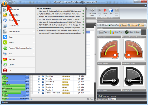This screenshot has width=148, height=105.
Task: Click the Movies with Covers gauge
Action: tap(134, 76)
